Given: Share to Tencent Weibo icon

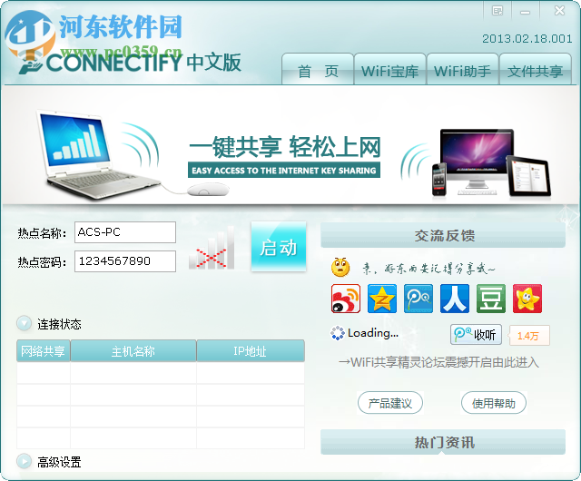Looking at the screenshot, I should (419, 299).
